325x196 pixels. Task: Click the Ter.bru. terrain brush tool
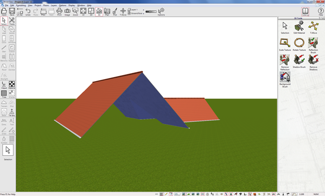coord(12,112)
